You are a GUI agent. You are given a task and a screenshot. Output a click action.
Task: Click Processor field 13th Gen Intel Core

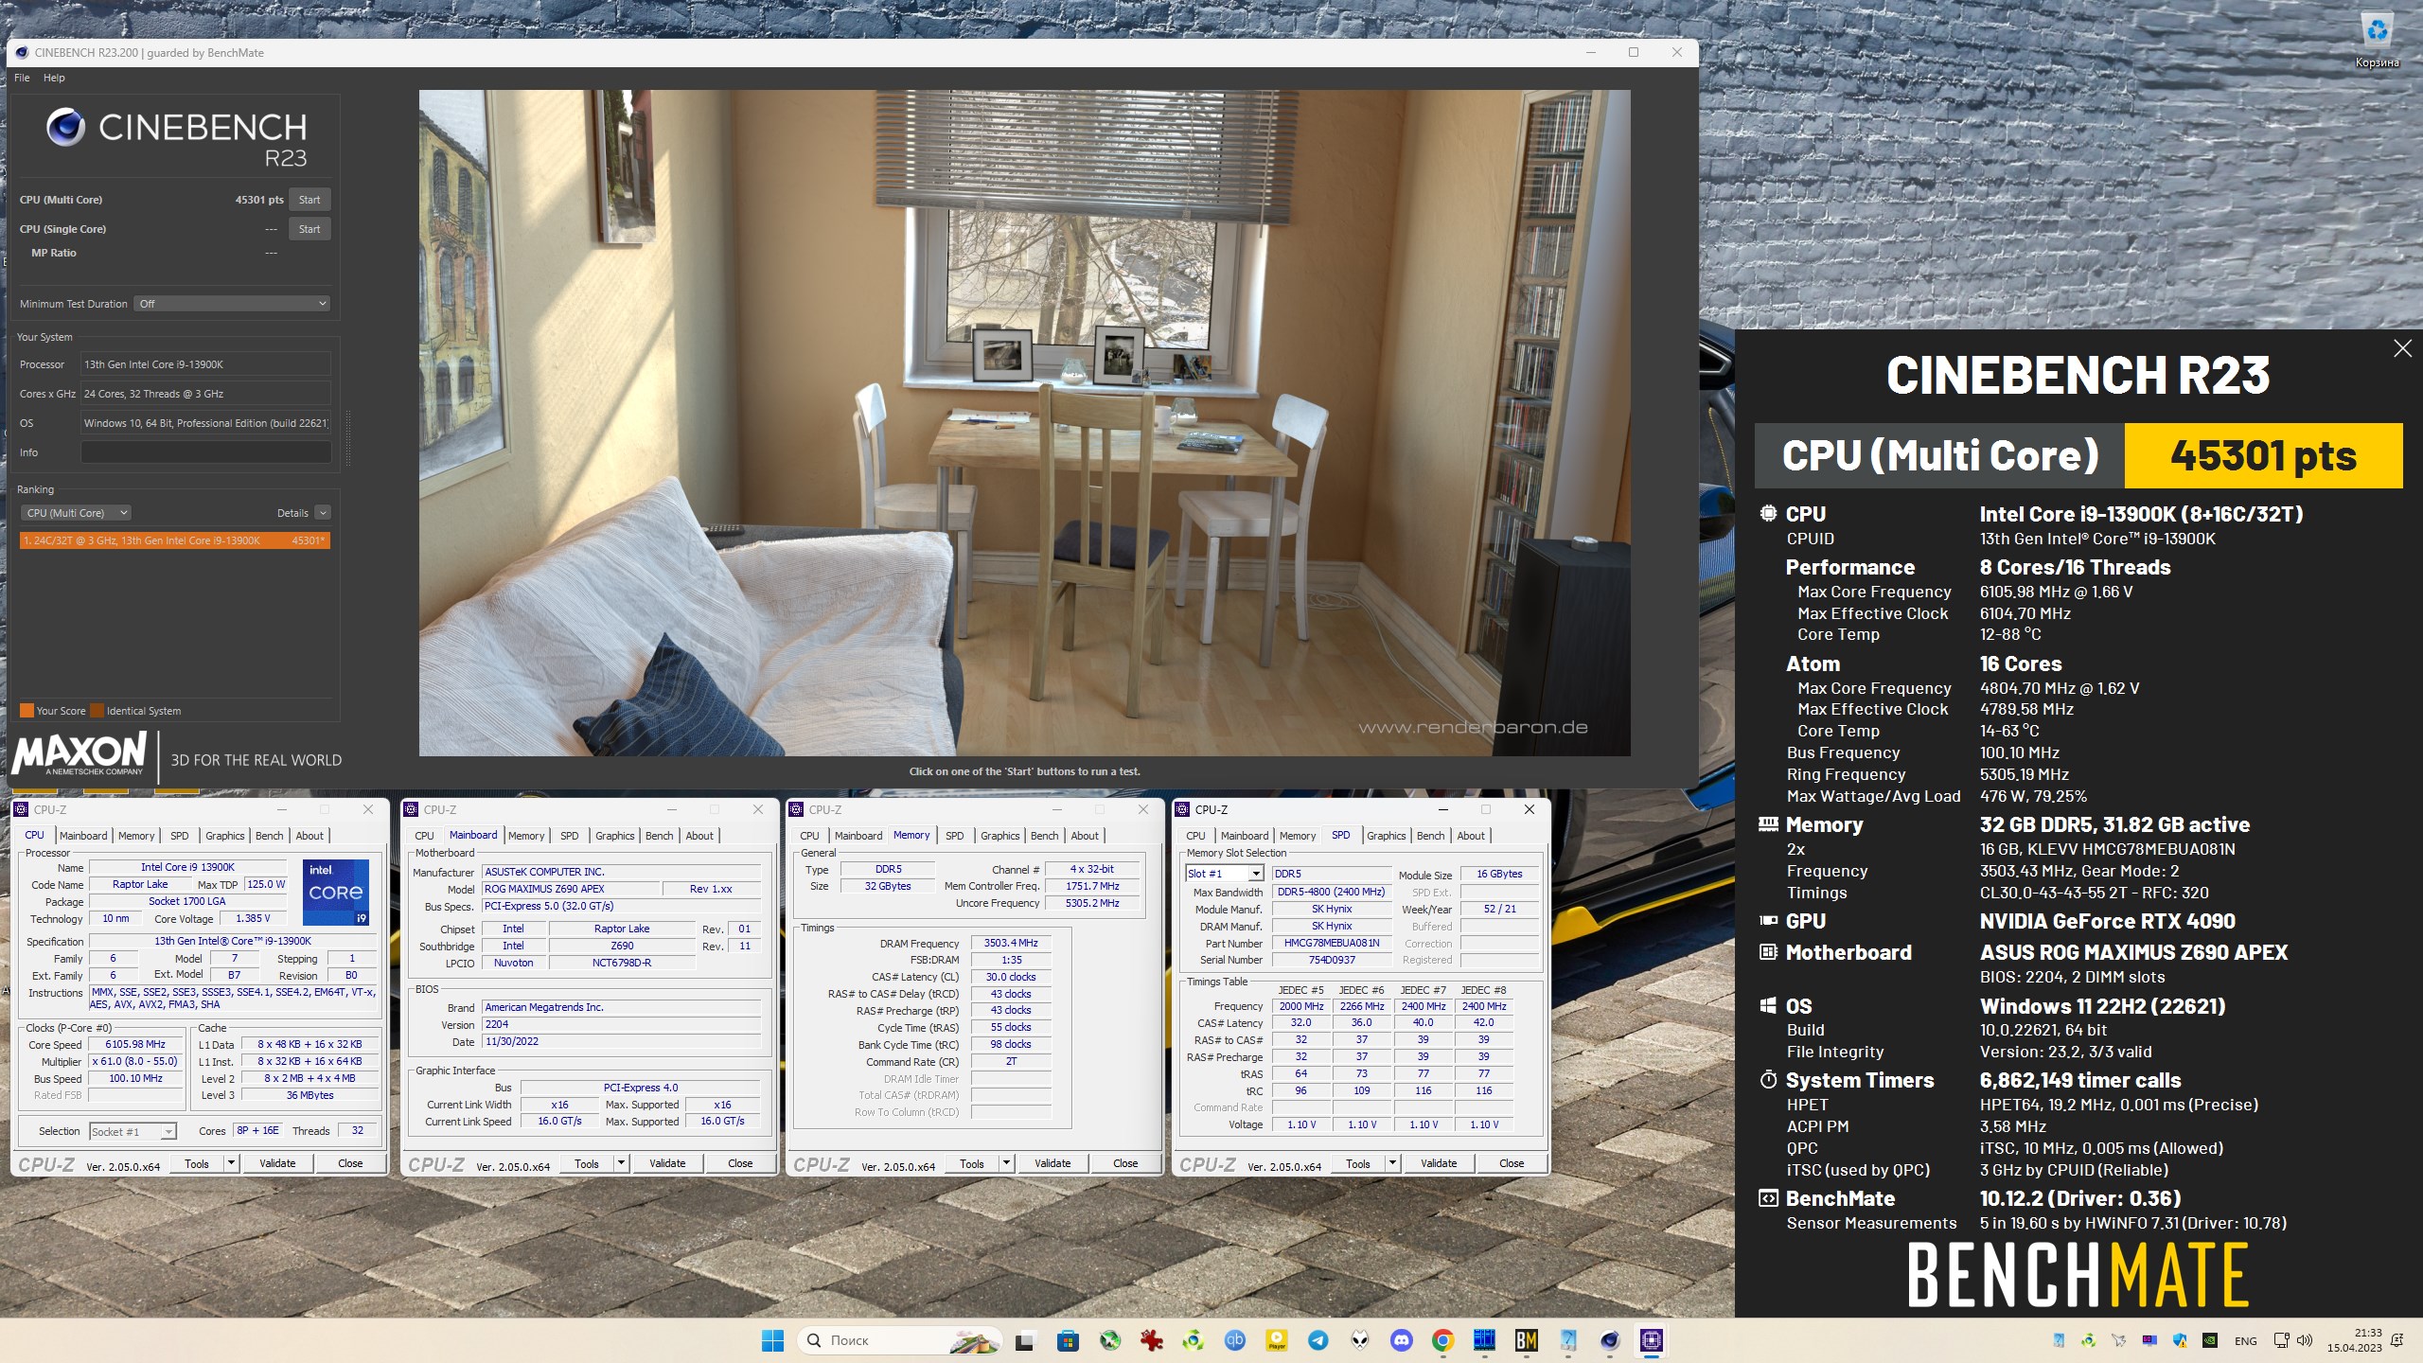pos(205,364)
